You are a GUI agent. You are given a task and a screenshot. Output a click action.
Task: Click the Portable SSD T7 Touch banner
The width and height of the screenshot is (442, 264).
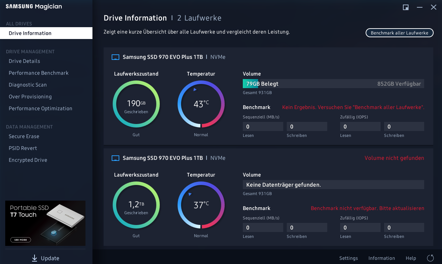(x=45, y=223)
